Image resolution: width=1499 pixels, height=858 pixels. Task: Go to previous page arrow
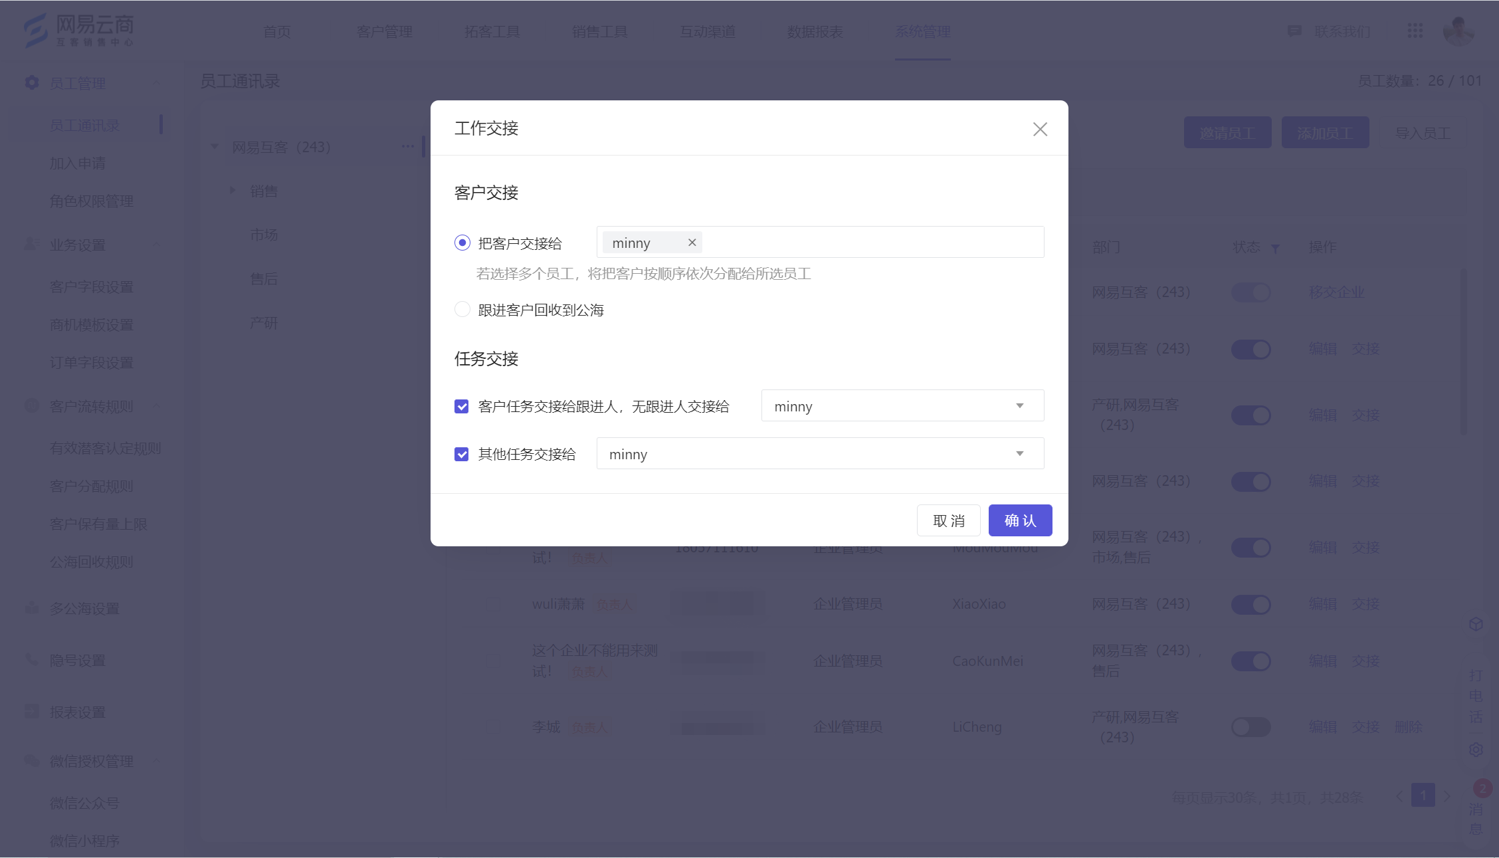[x=1399, y=796]
